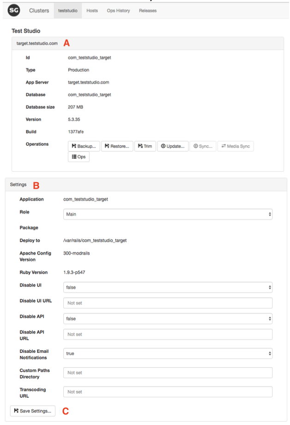Click the Transcoding URL input field
The image size is (290, 425).
[168, 392]
